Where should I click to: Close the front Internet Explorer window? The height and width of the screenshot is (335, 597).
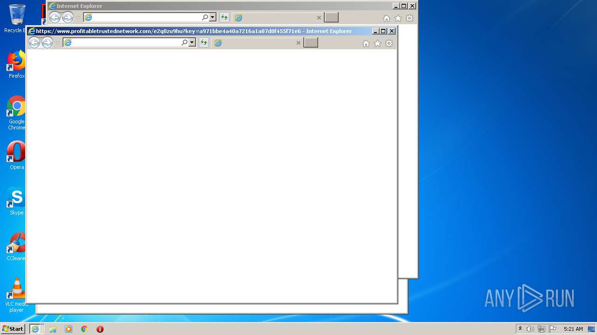(392, 31)
